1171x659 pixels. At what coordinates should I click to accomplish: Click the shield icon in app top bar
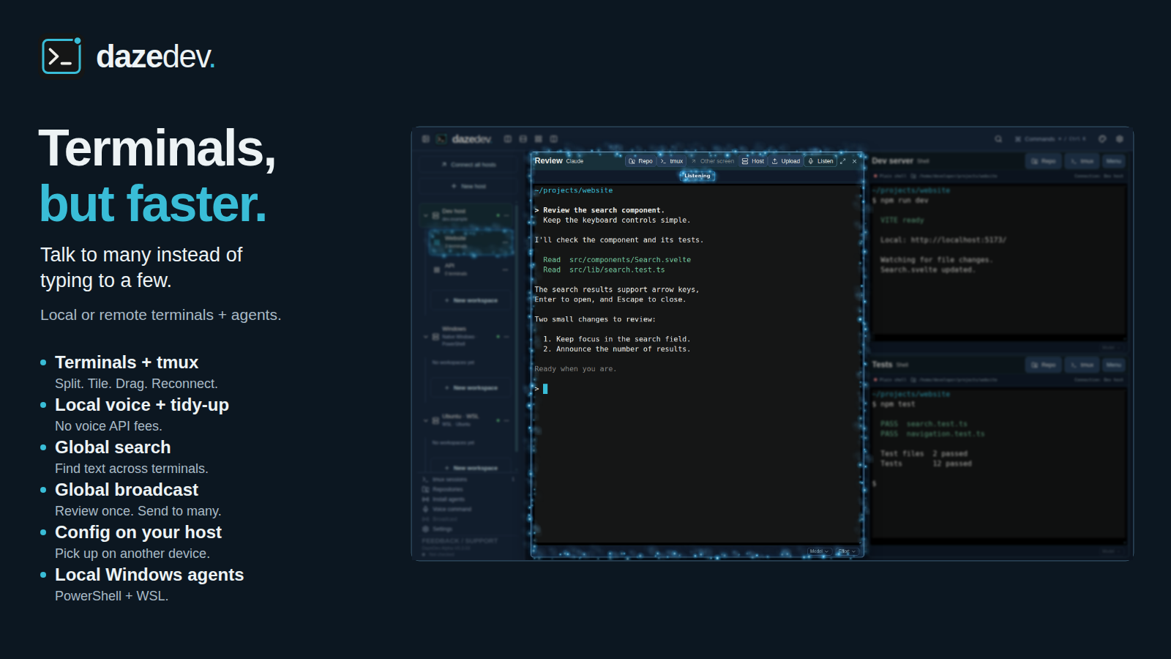[x=1102, y=139]
